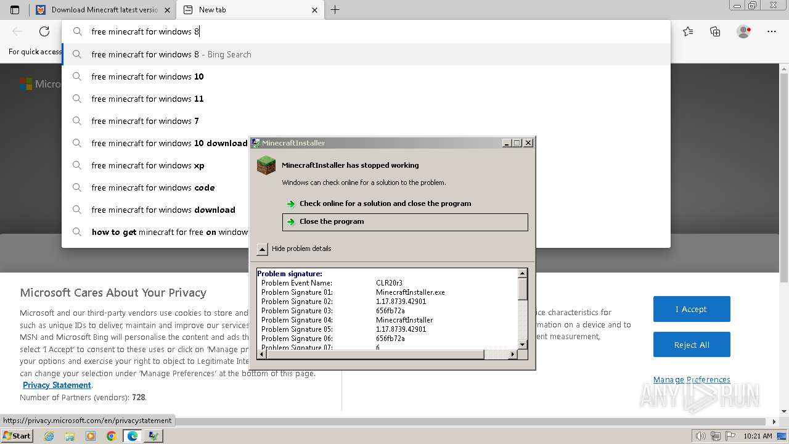Click green arrow next to Close the program
Image resolution: width=789 pixels, height=444 pixels.
click(291, 222)
